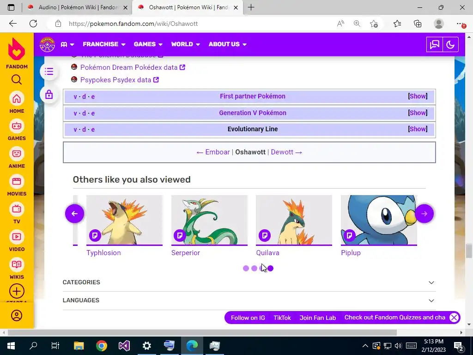Click browser back arrow
This screenshot has width=473, height=355.
tap(12, 24)
